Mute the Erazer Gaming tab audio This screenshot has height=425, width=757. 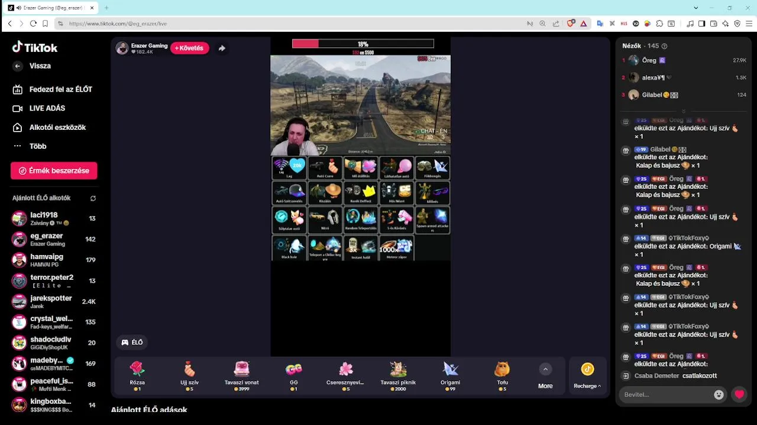(x=18, y=8)
